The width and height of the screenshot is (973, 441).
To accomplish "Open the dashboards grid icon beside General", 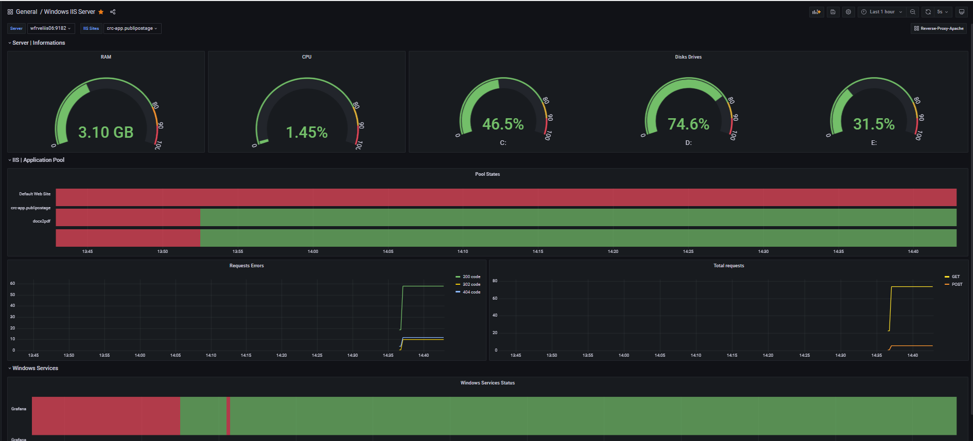I will (10, 12).
